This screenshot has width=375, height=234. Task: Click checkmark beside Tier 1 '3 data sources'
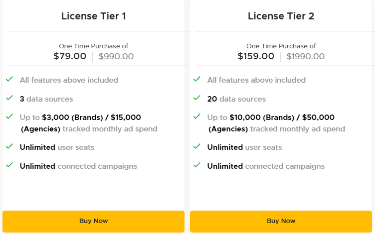click(x=9, y=98)
